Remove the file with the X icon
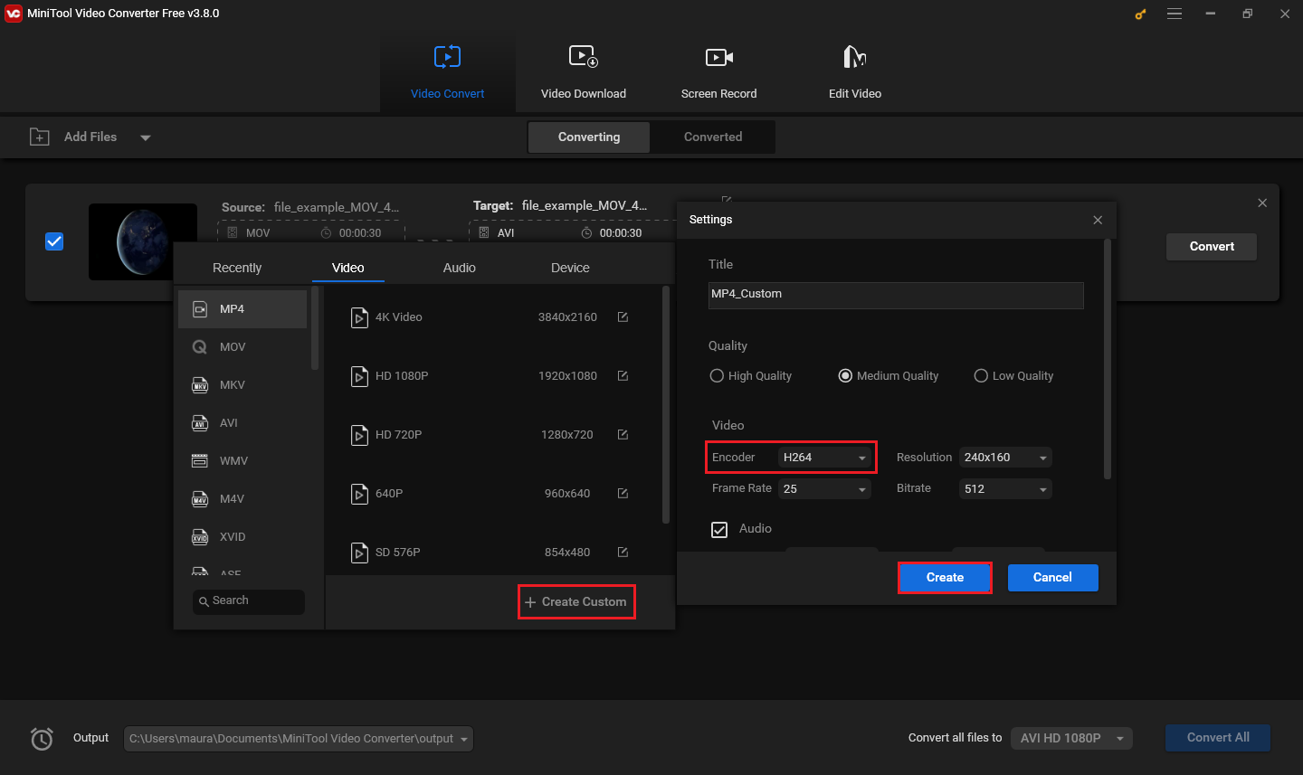Image resolution: width=1303 pixels, height=775 pixels. tap(1262, 203)
